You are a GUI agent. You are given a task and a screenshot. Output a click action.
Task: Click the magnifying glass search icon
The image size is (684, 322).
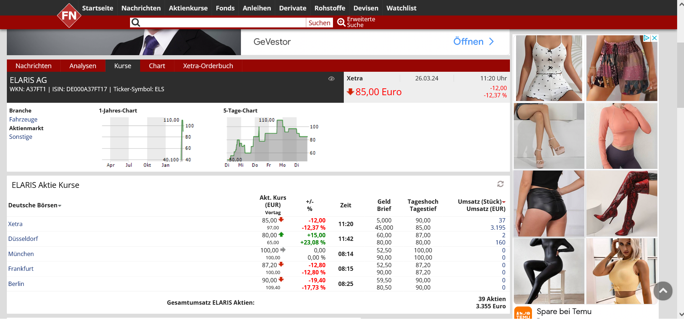(x=136, y=23)
